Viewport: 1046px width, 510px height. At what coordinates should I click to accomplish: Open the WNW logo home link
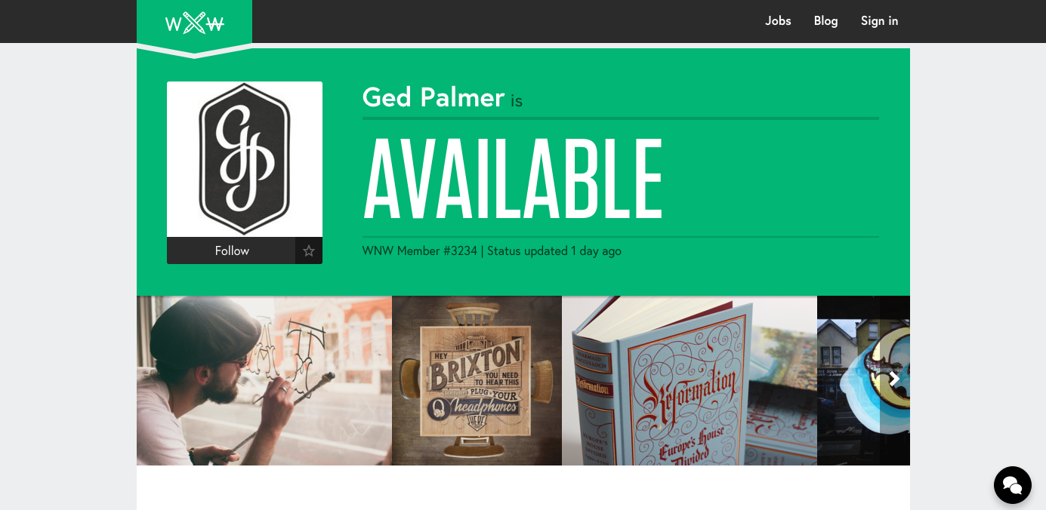click(x=194, y=23)
